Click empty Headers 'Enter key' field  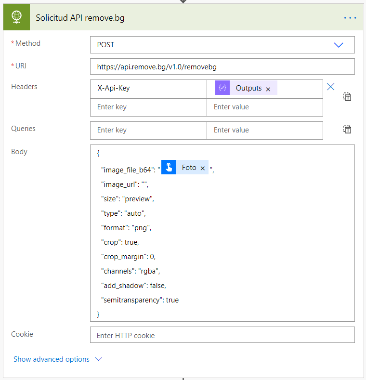click(148, 107)
